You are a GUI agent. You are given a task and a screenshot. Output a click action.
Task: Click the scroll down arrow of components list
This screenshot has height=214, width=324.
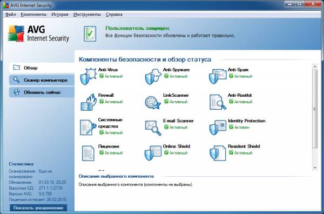coord(315,168)
